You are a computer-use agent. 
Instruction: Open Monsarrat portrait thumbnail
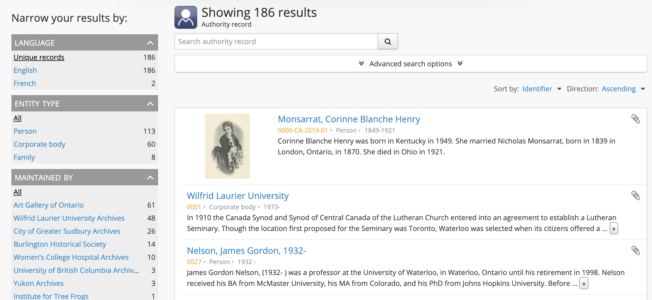[227, 146]
